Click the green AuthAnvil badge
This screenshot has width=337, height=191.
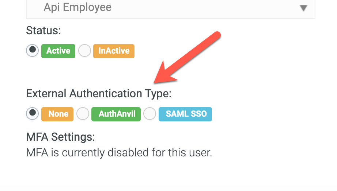pyautogui.click(x=116, y=114)
